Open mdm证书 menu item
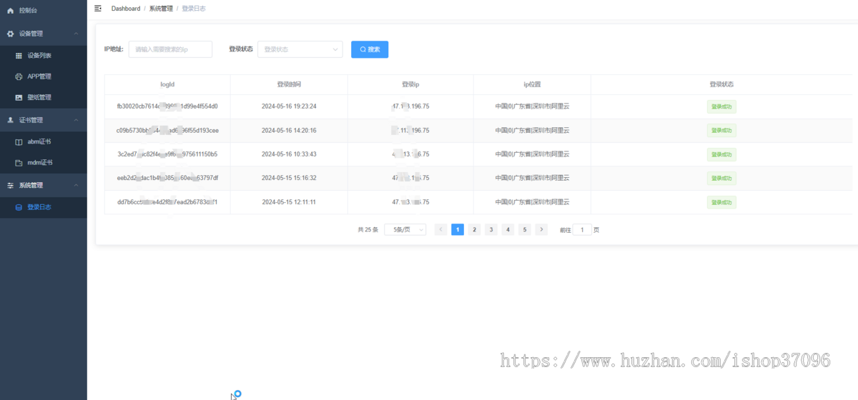 coord(44,163)
